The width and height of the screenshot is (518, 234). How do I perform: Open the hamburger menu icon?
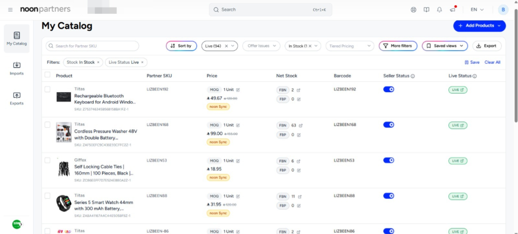click(10, 10)
